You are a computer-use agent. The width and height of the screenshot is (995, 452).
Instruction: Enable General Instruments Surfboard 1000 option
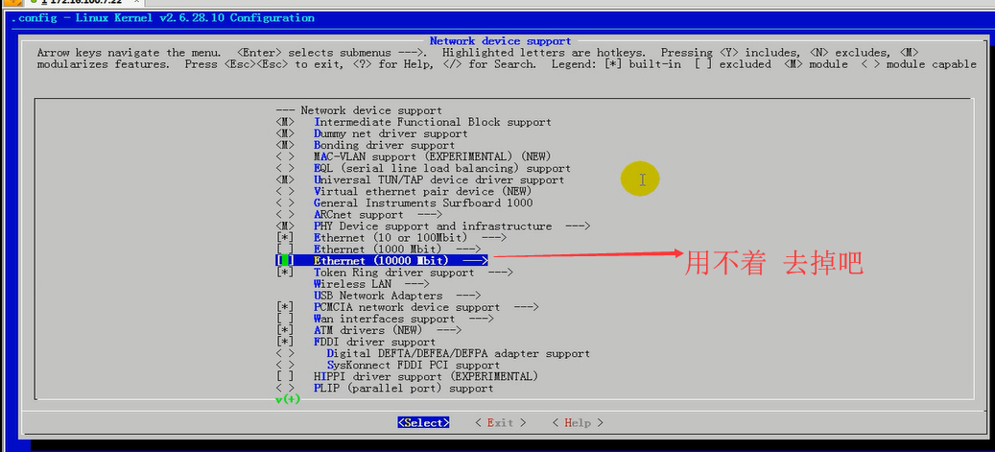click(x=285, y=203)
